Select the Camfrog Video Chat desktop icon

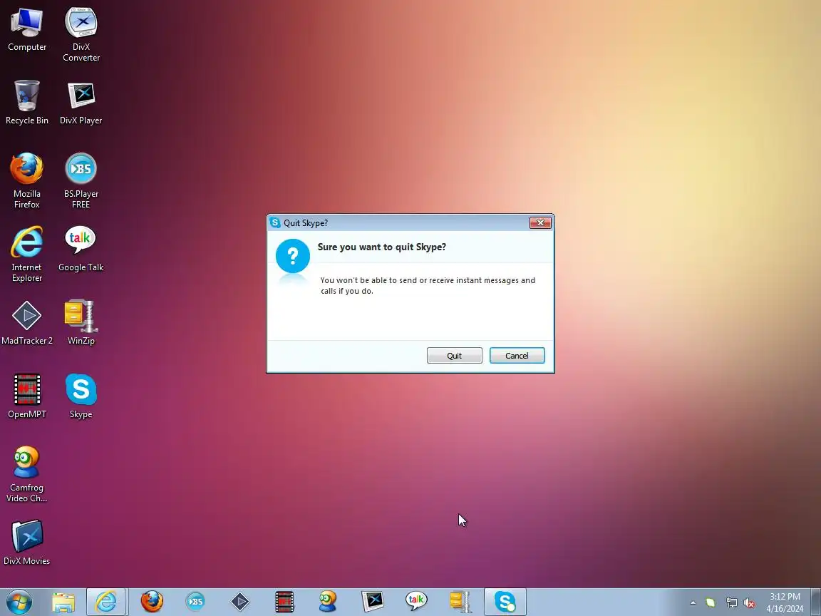tap(26, 474)
